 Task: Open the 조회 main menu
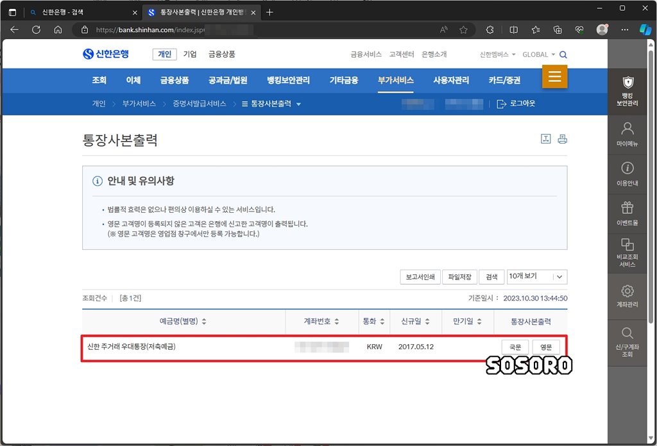[99, 80]
